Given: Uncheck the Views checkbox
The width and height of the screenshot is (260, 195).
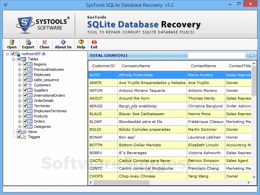Looking at the screenshot, I should click(19, 132).
